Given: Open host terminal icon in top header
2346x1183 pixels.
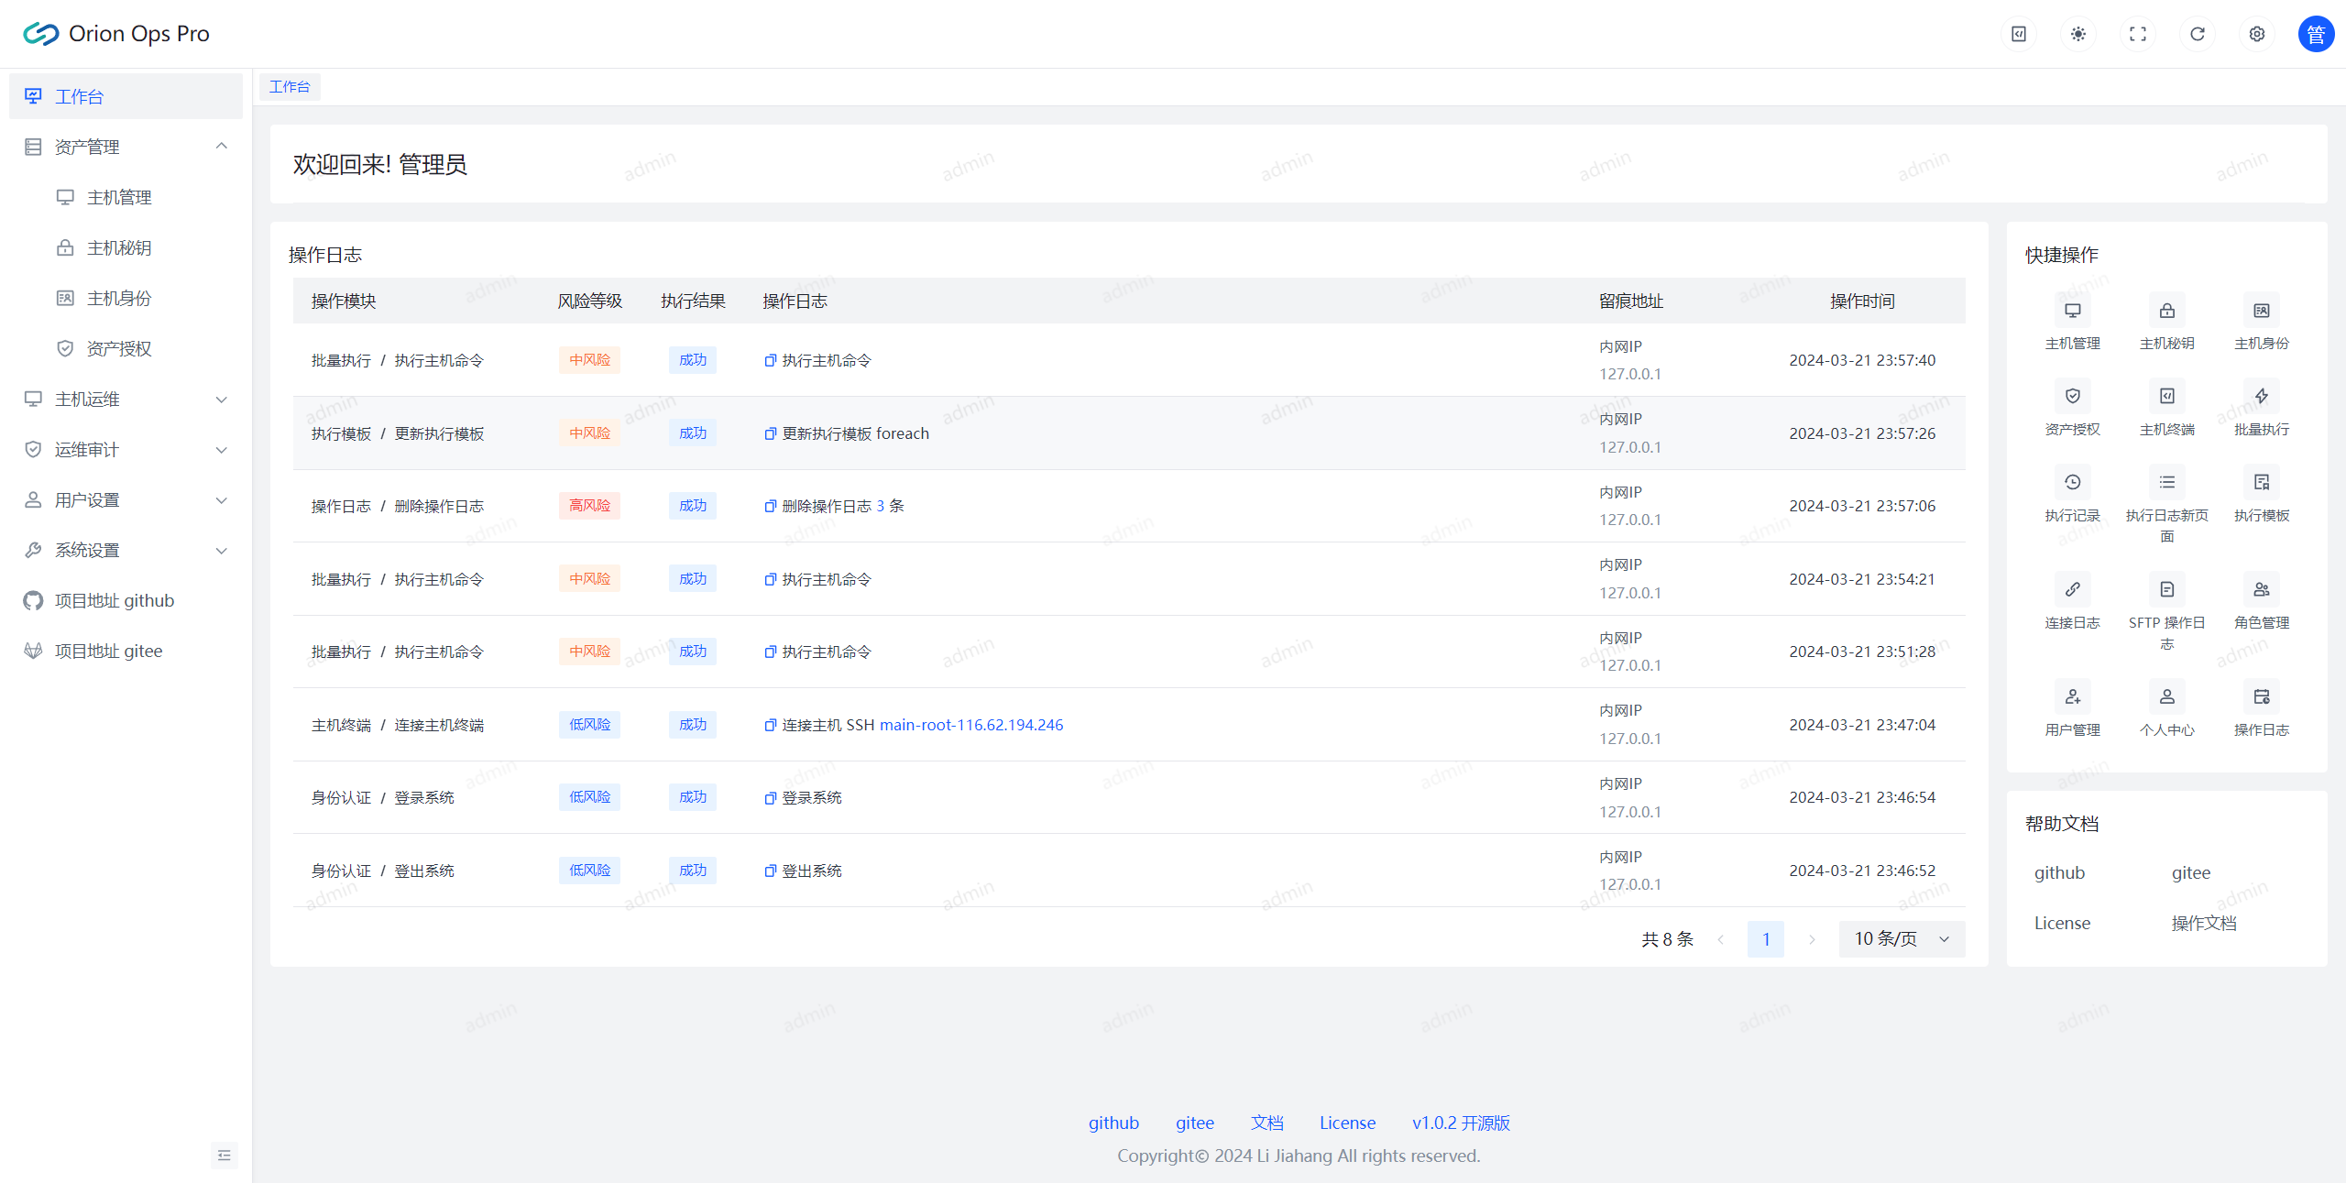Looking at the screenshot, I should [2018, 34].
